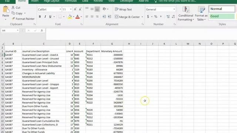Viewport: 237px width, 133px height.
Task: Open the Name Box dropdown arrow
Action: tap(18, 30)
